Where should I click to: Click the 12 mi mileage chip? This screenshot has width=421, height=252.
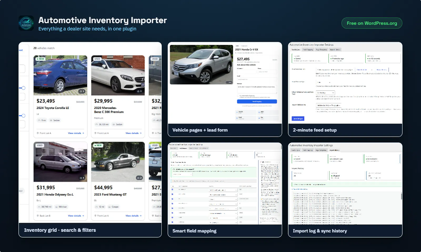tap(100, 207)
